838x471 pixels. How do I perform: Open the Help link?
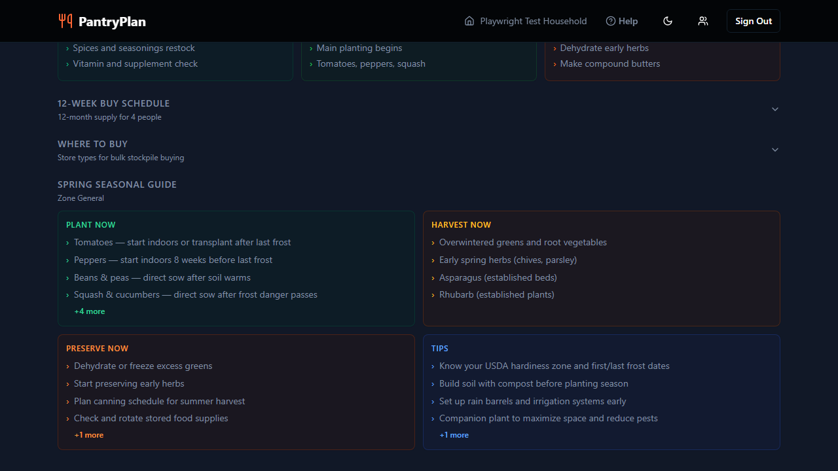[x=622, y=21]
